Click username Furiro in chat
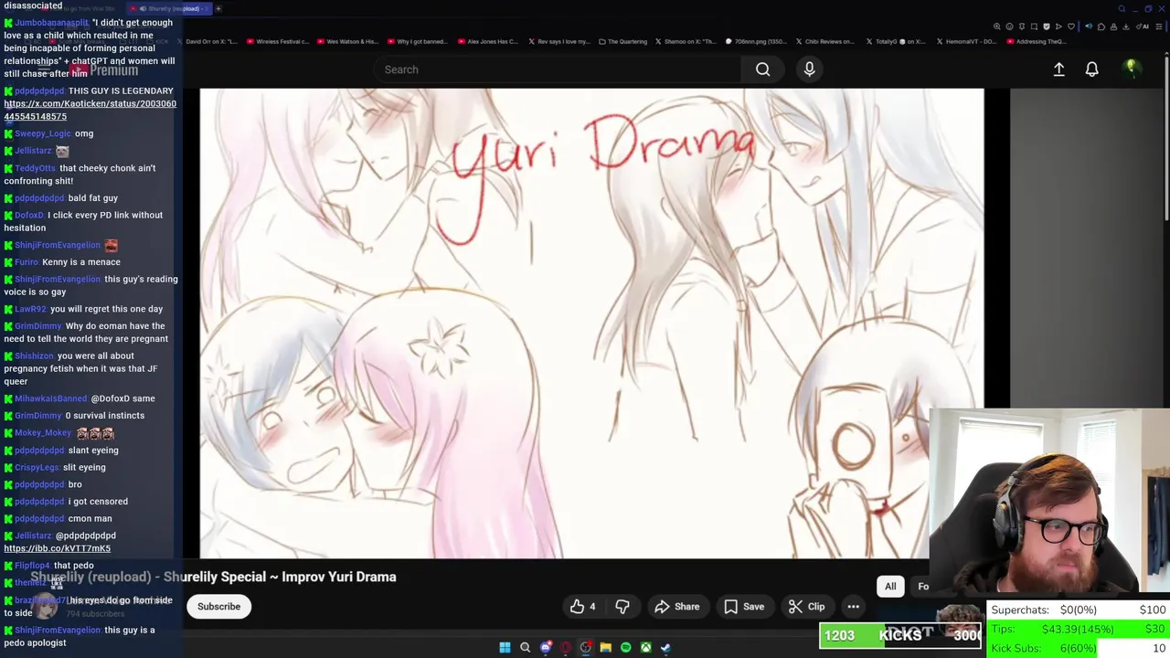 [26, 262]
